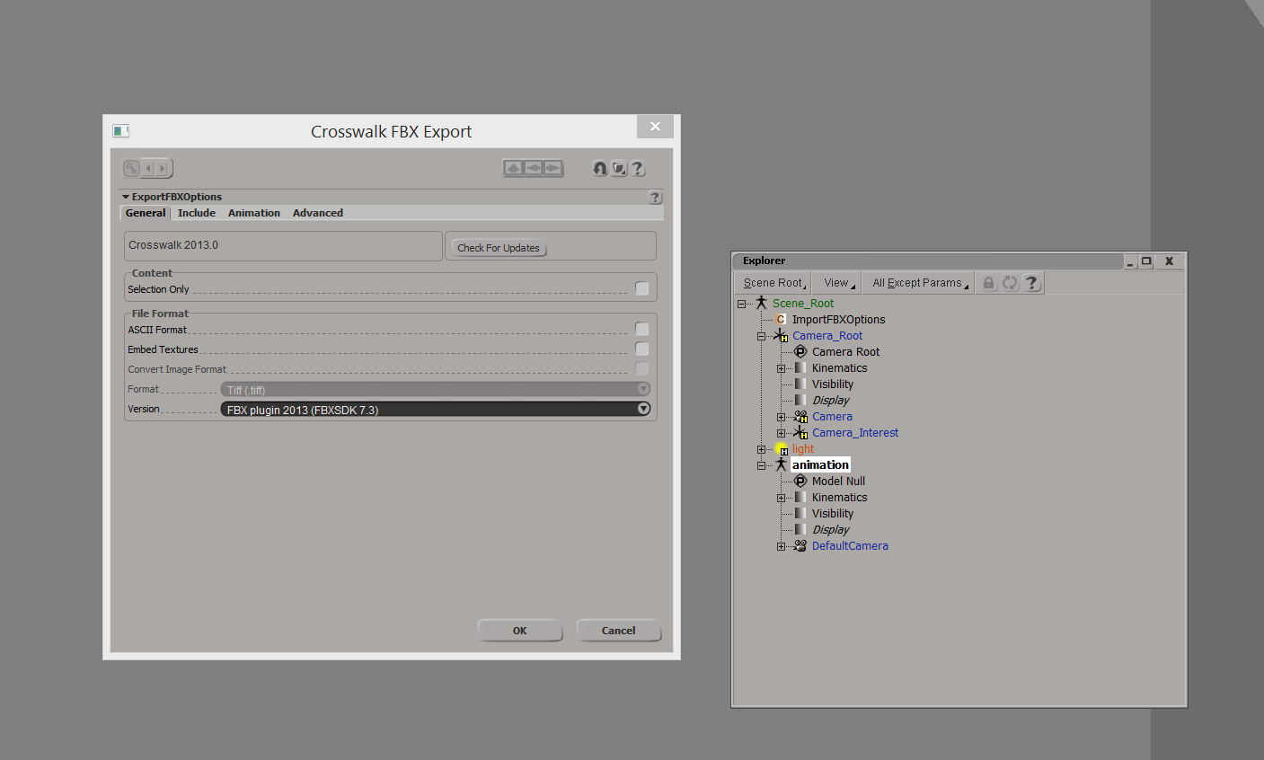Screen dimensions: 1264x760
Task: Open the Scene Root scope menu in Explorer
Action: click(x=774, y=283)
